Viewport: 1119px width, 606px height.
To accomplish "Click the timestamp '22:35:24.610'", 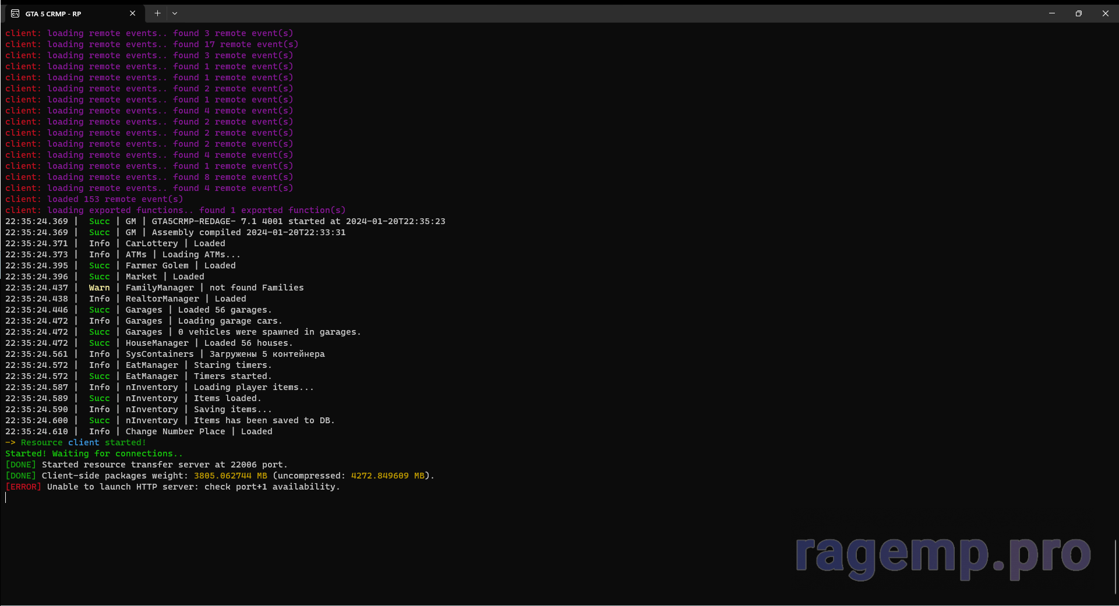I will 37,431.
